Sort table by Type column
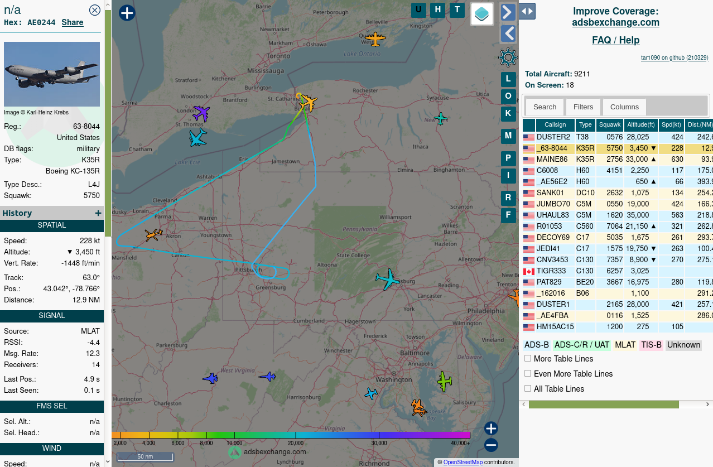Screen dimensions: 713x467 coord(585,125)
